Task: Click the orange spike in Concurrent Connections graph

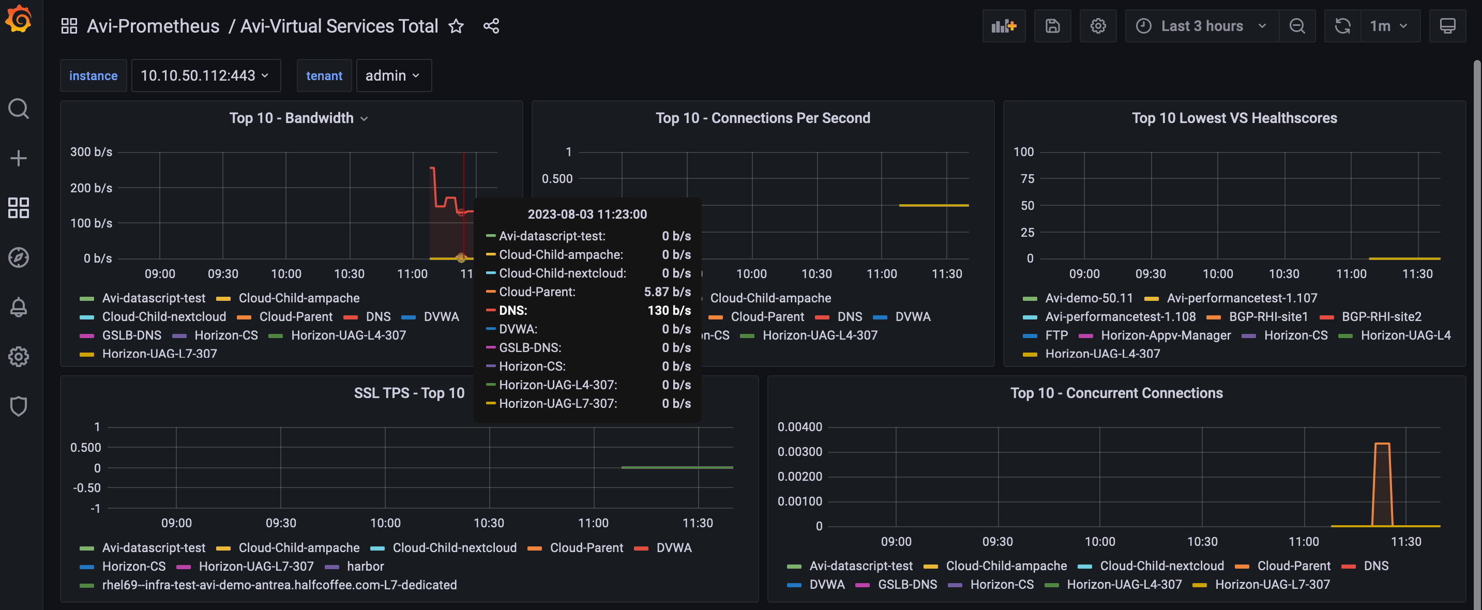Action: tap(1382, 484)
